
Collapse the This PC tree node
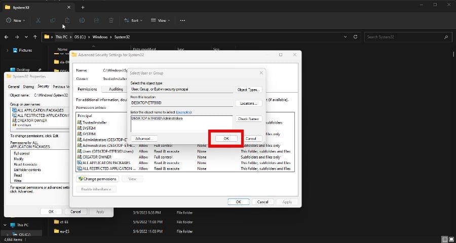point(5,225)
